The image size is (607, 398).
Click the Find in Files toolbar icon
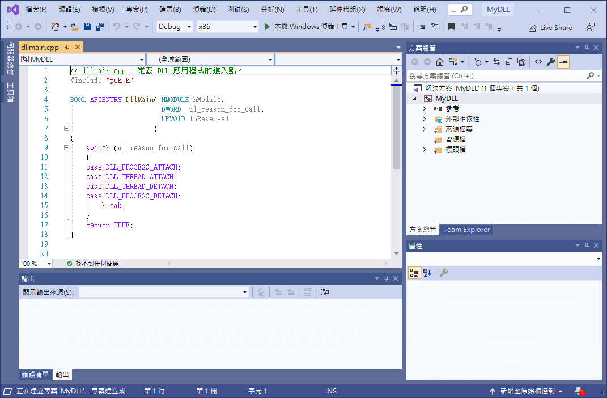point(367,27)
